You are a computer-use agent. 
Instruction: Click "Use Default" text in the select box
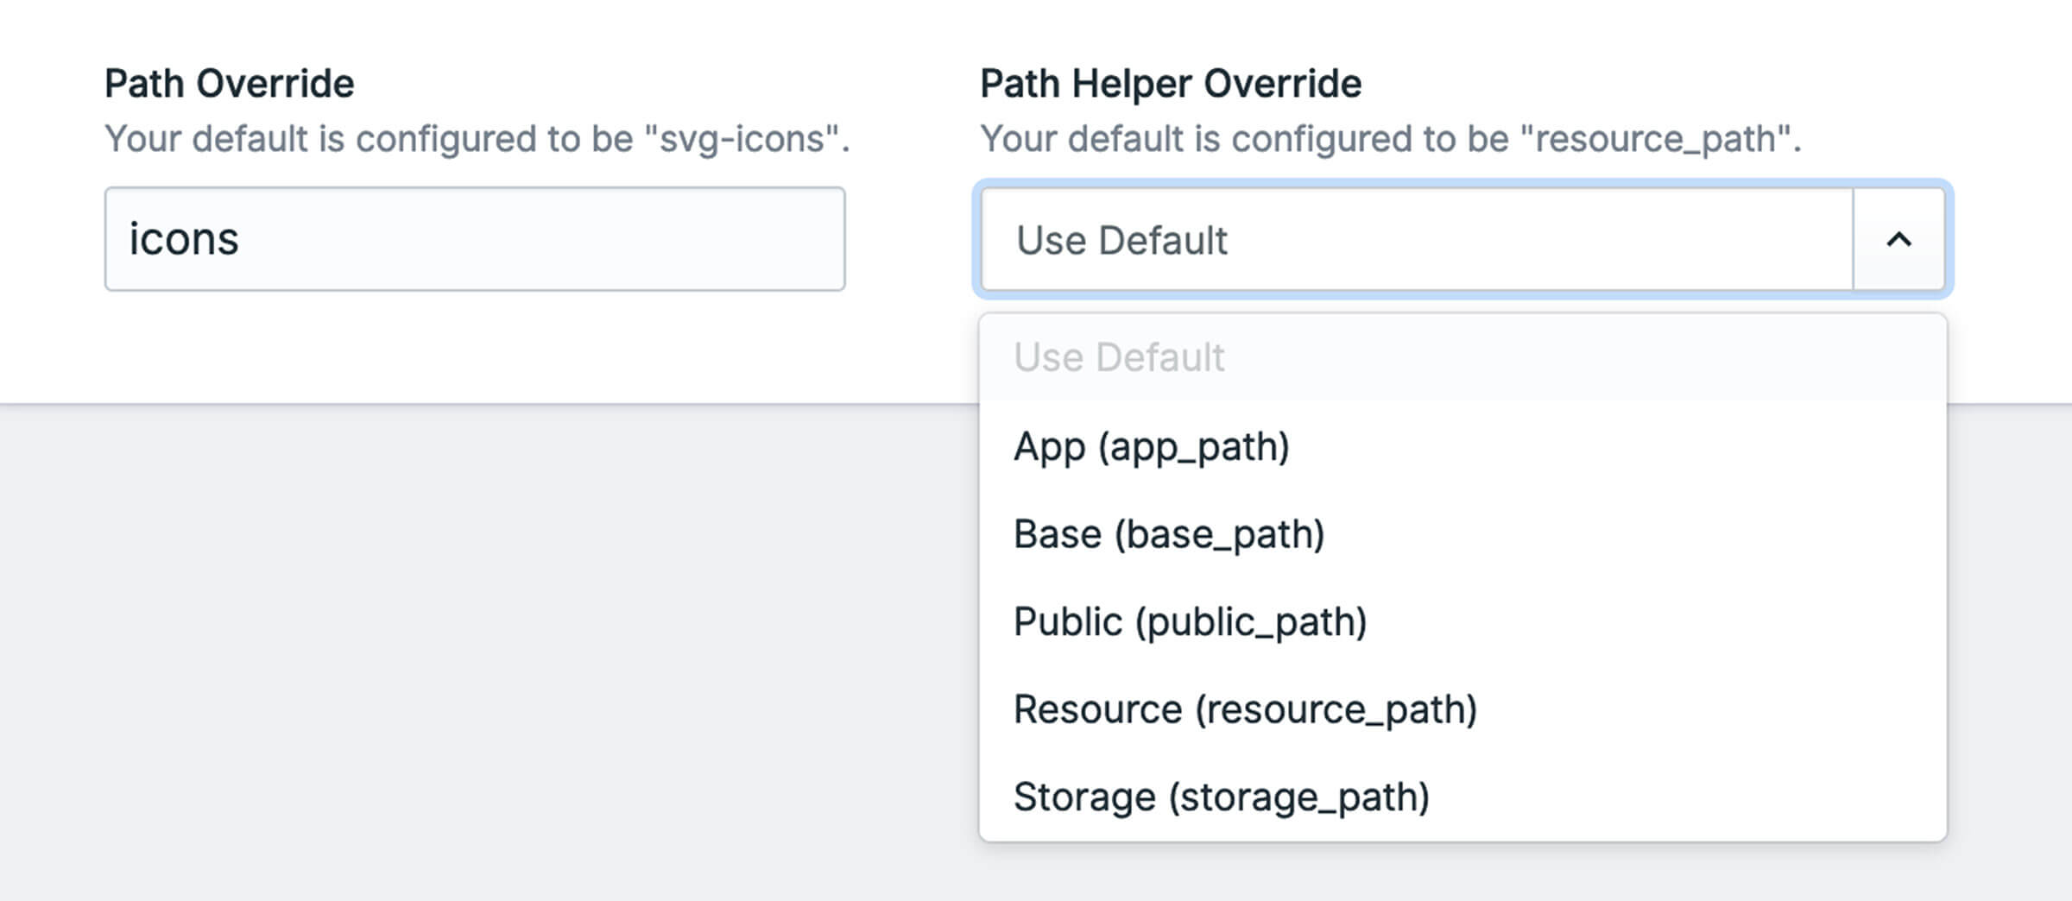click(1121, 241)
